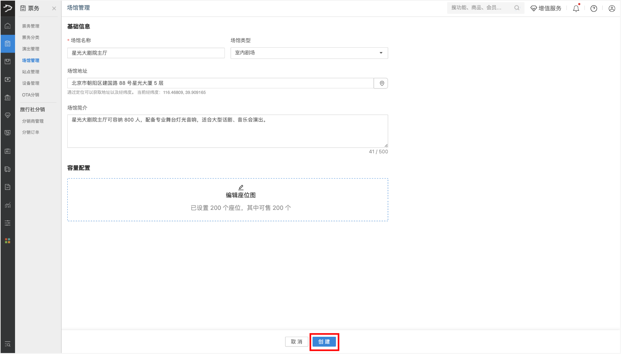Click the home icon in left sidebar
This screenshot has width=621, height=354.
[x=8, y=26]
